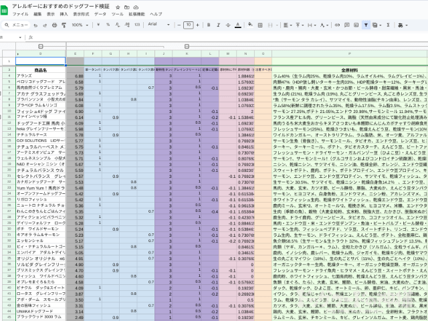
Task: Click the minus to decrease font size
Action: pos(179,25)
